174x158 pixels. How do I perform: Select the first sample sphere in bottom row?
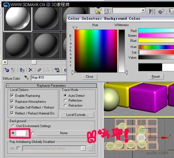click(18, 45)
